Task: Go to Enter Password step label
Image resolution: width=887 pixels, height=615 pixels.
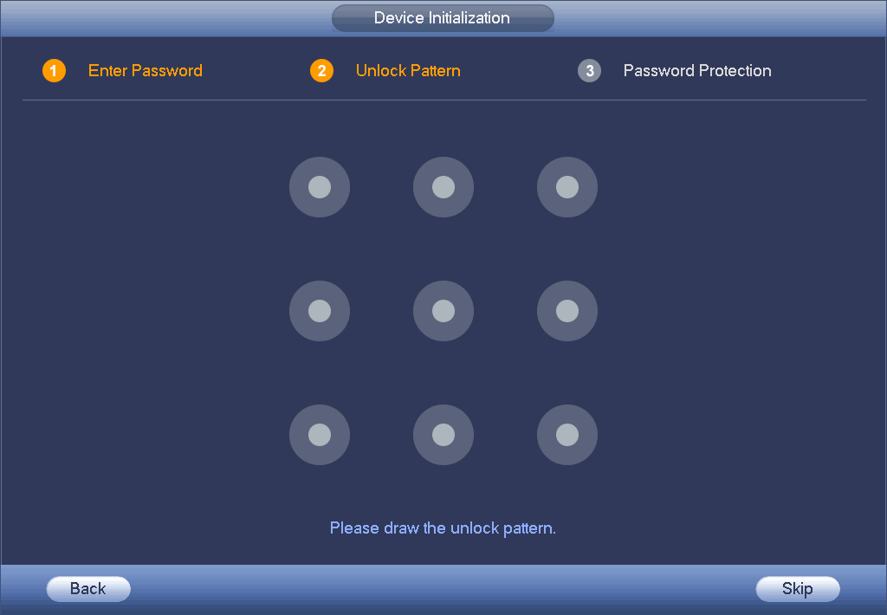Action: pyautogui.click(x=146, y=71)
